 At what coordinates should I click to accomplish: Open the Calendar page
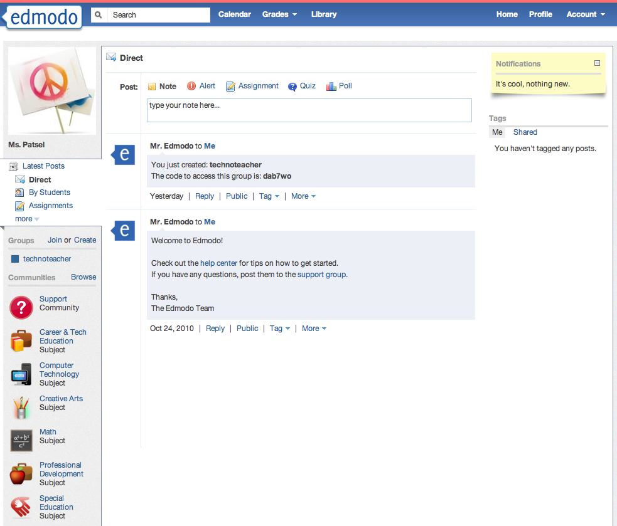point(235,14)
